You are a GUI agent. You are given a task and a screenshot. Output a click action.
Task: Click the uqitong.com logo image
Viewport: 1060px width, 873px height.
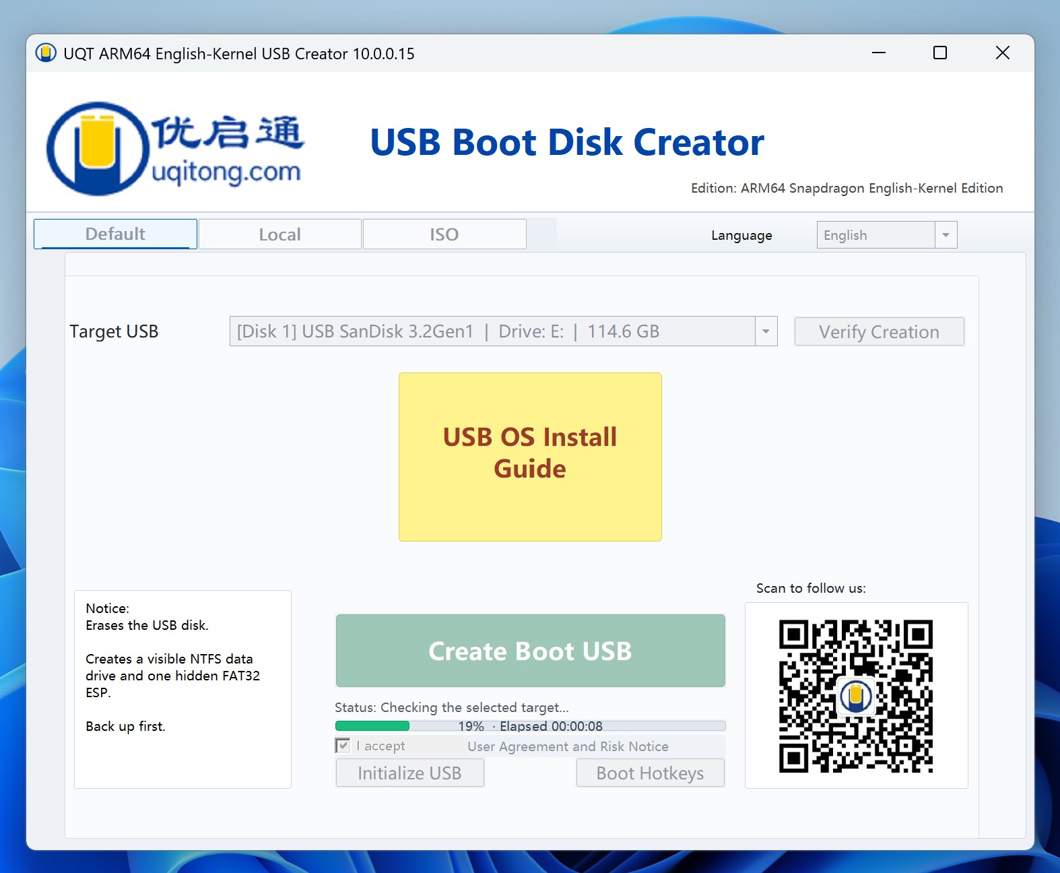(175, 149)
